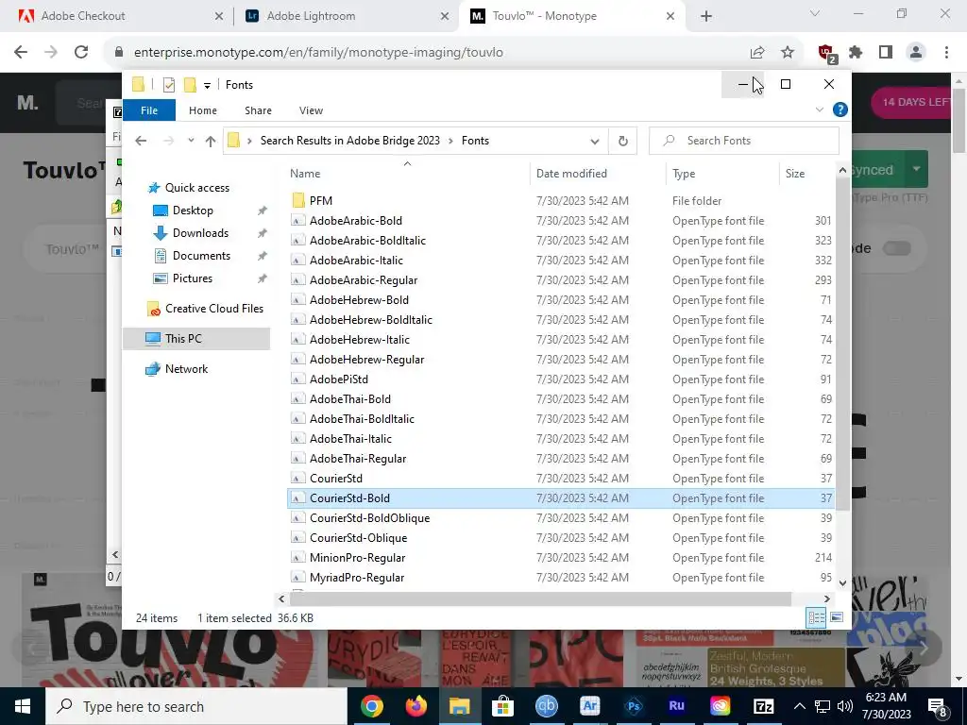The height and width of the screenshot is (725, 967).
Task: Click the Windows Start button
Action: pyautogui.click(x=23, y=706)
